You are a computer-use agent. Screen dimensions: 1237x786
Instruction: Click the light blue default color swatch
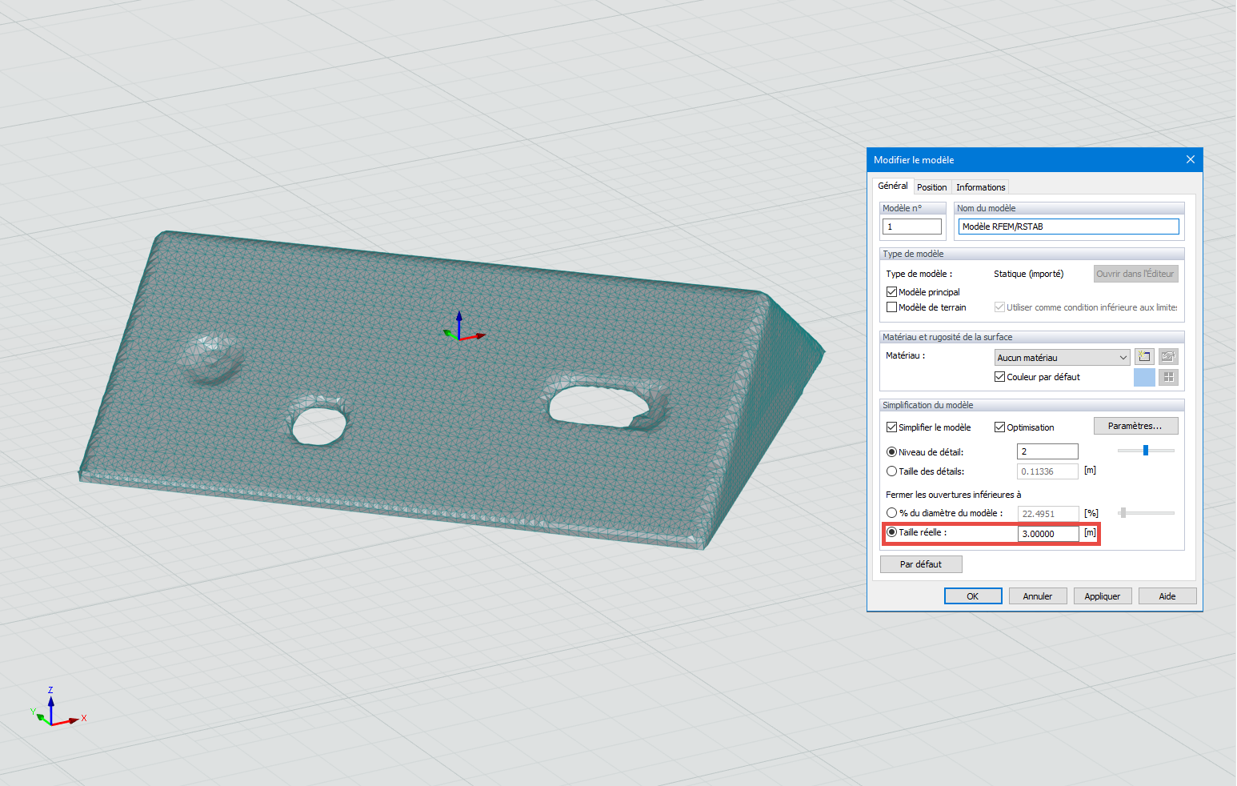(1144, 377)
